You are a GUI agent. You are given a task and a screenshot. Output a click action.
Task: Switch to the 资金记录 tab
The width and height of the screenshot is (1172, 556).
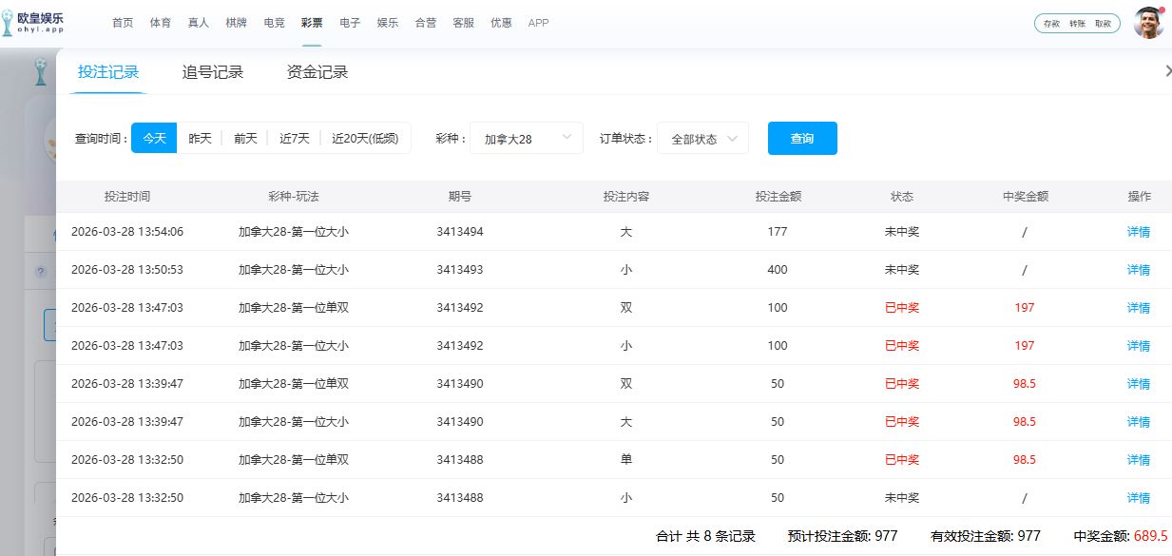coord(317,72)
